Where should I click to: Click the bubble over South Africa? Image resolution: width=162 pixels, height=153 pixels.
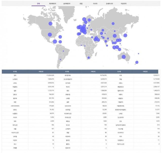click(88, 58)
